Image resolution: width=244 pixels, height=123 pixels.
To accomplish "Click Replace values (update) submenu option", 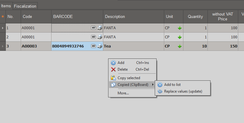I will pyautogui.click(x=182, y=91).
